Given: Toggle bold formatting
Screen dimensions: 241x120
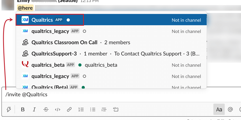Looking at the screenshot, I should [23, 110].
